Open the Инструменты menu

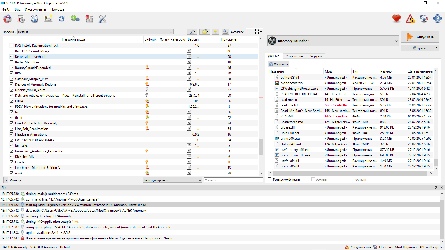pos(35,9)
